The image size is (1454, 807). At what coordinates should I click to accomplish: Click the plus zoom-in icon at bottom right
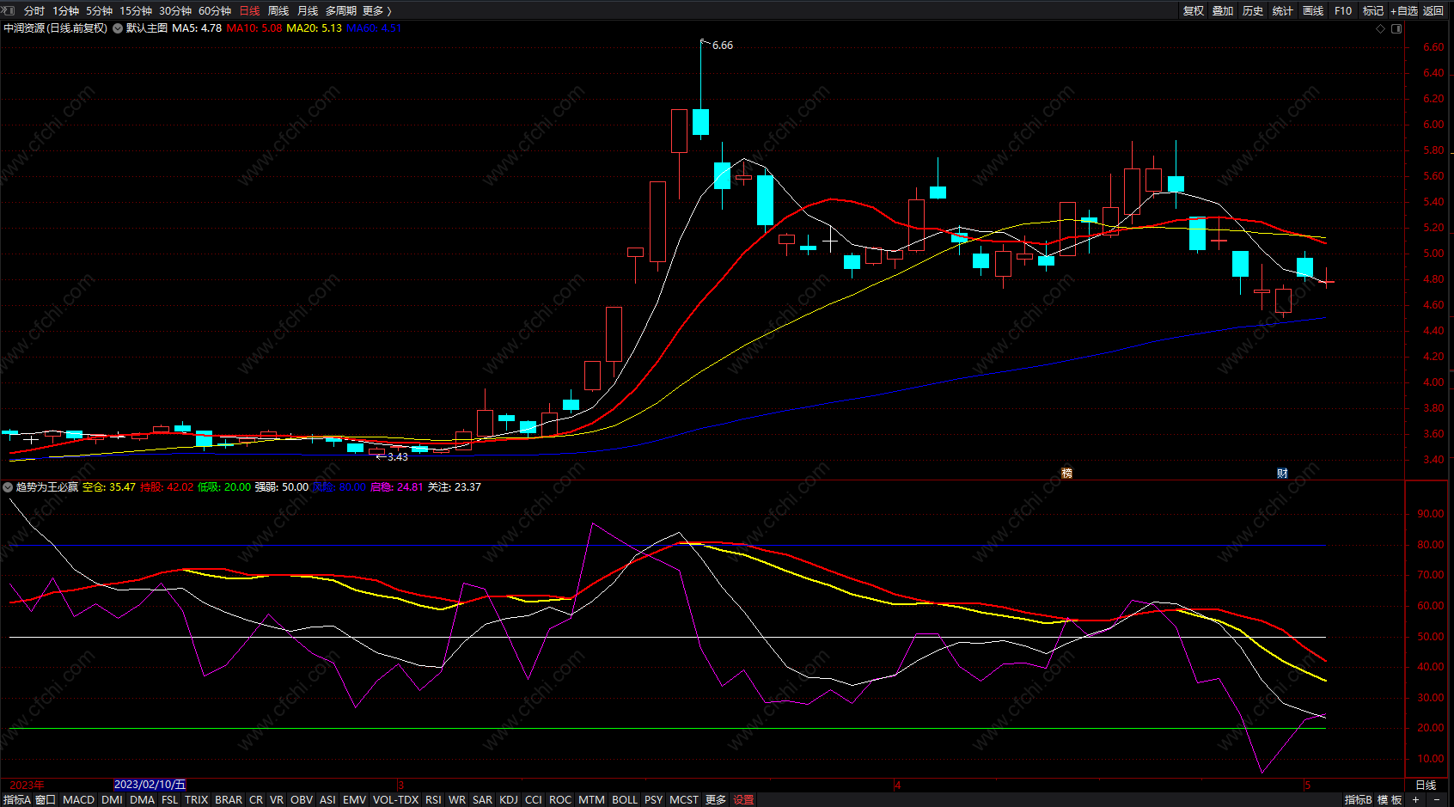[x=1416, y=799]
